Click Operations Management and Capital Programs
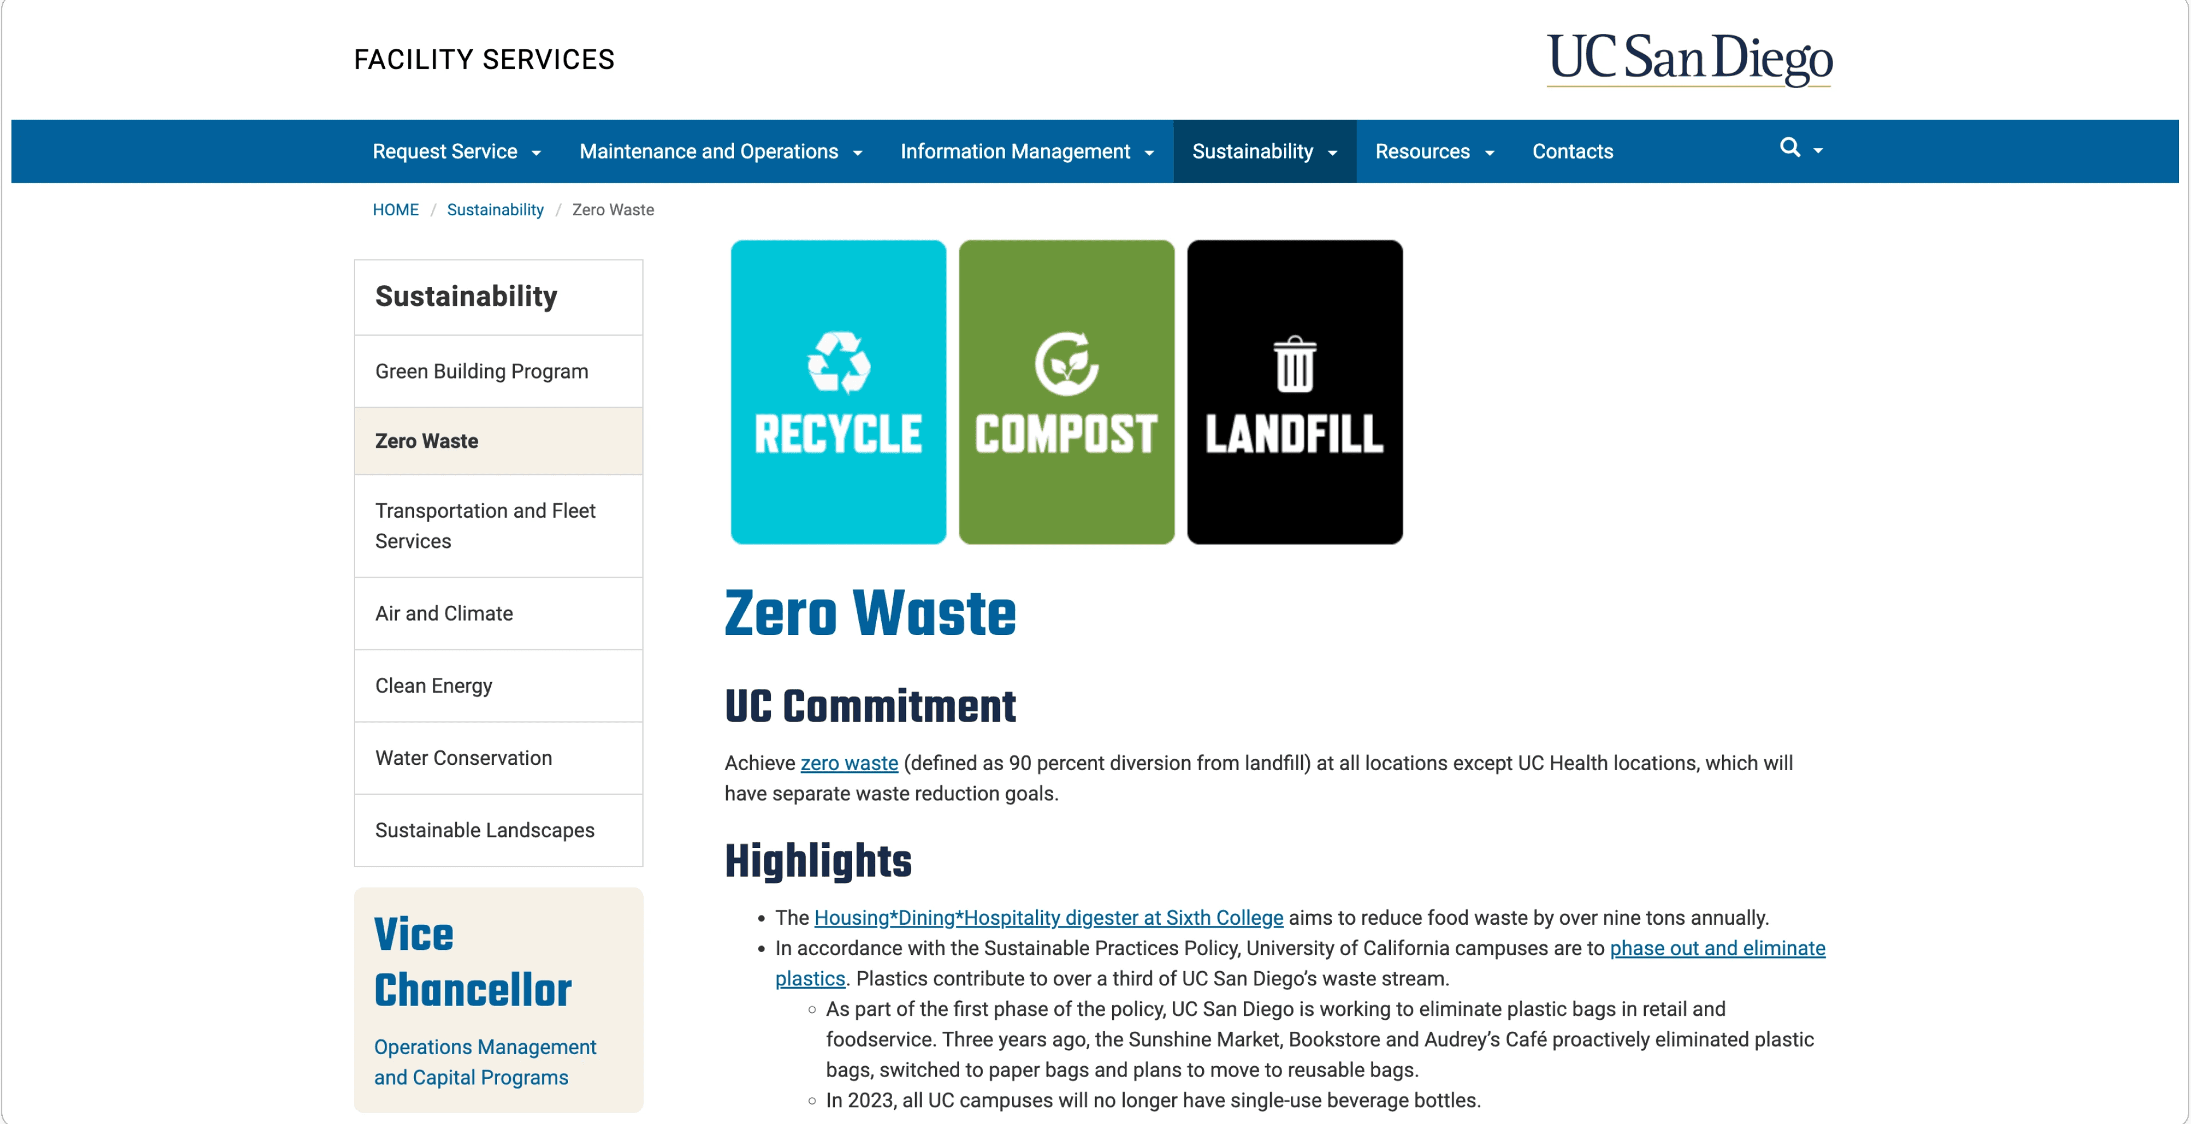 [x=484, y=1062]
